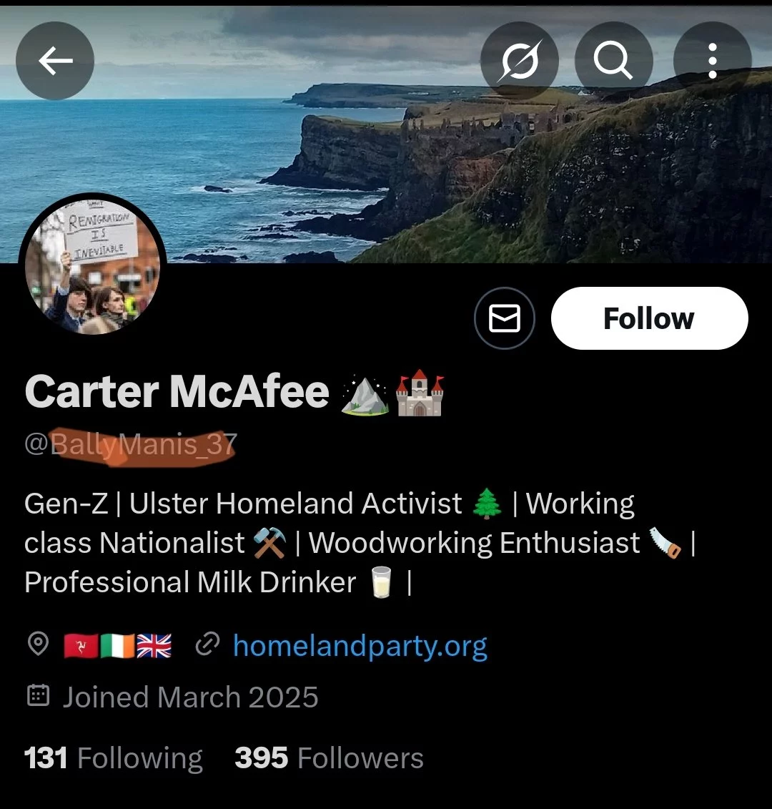Tap the @BallyManis_37 handle
This screenshot has width=772, height=809.
click(131, 444)
